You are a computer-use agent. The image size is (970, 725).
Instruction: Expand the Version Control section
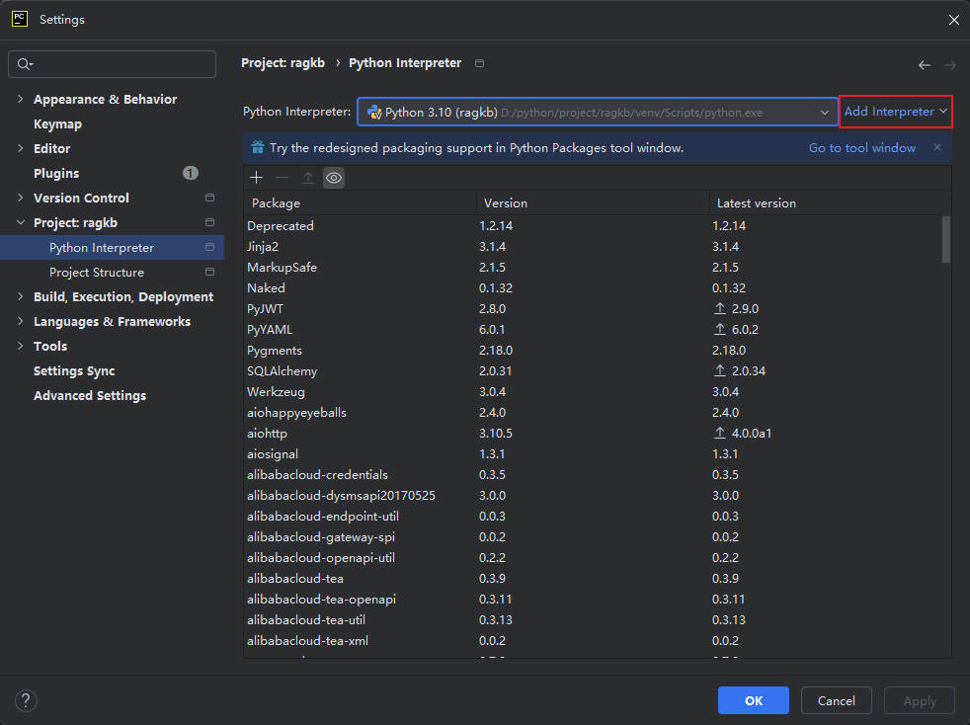pos(21,198)
